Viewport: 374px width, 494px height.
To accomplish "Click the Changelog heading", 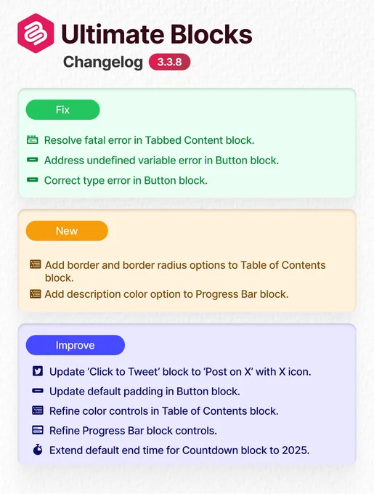I will [x=103, y=62].
